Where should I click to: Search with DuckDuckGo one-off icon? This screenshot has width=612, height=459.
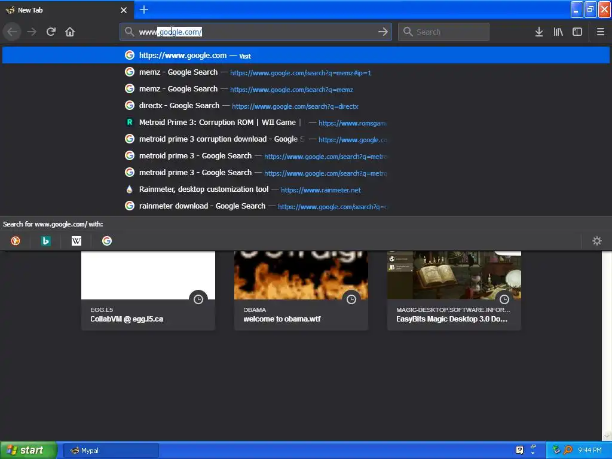click(16, 241)
